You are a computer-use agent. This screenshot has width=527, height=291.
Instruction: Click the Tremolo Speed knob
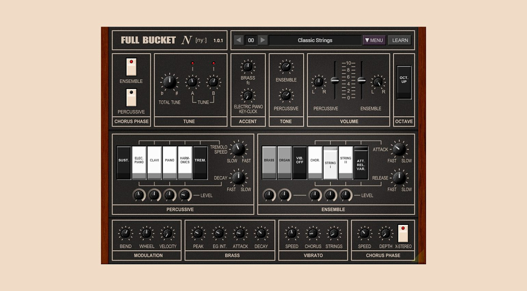pos(239,149)
